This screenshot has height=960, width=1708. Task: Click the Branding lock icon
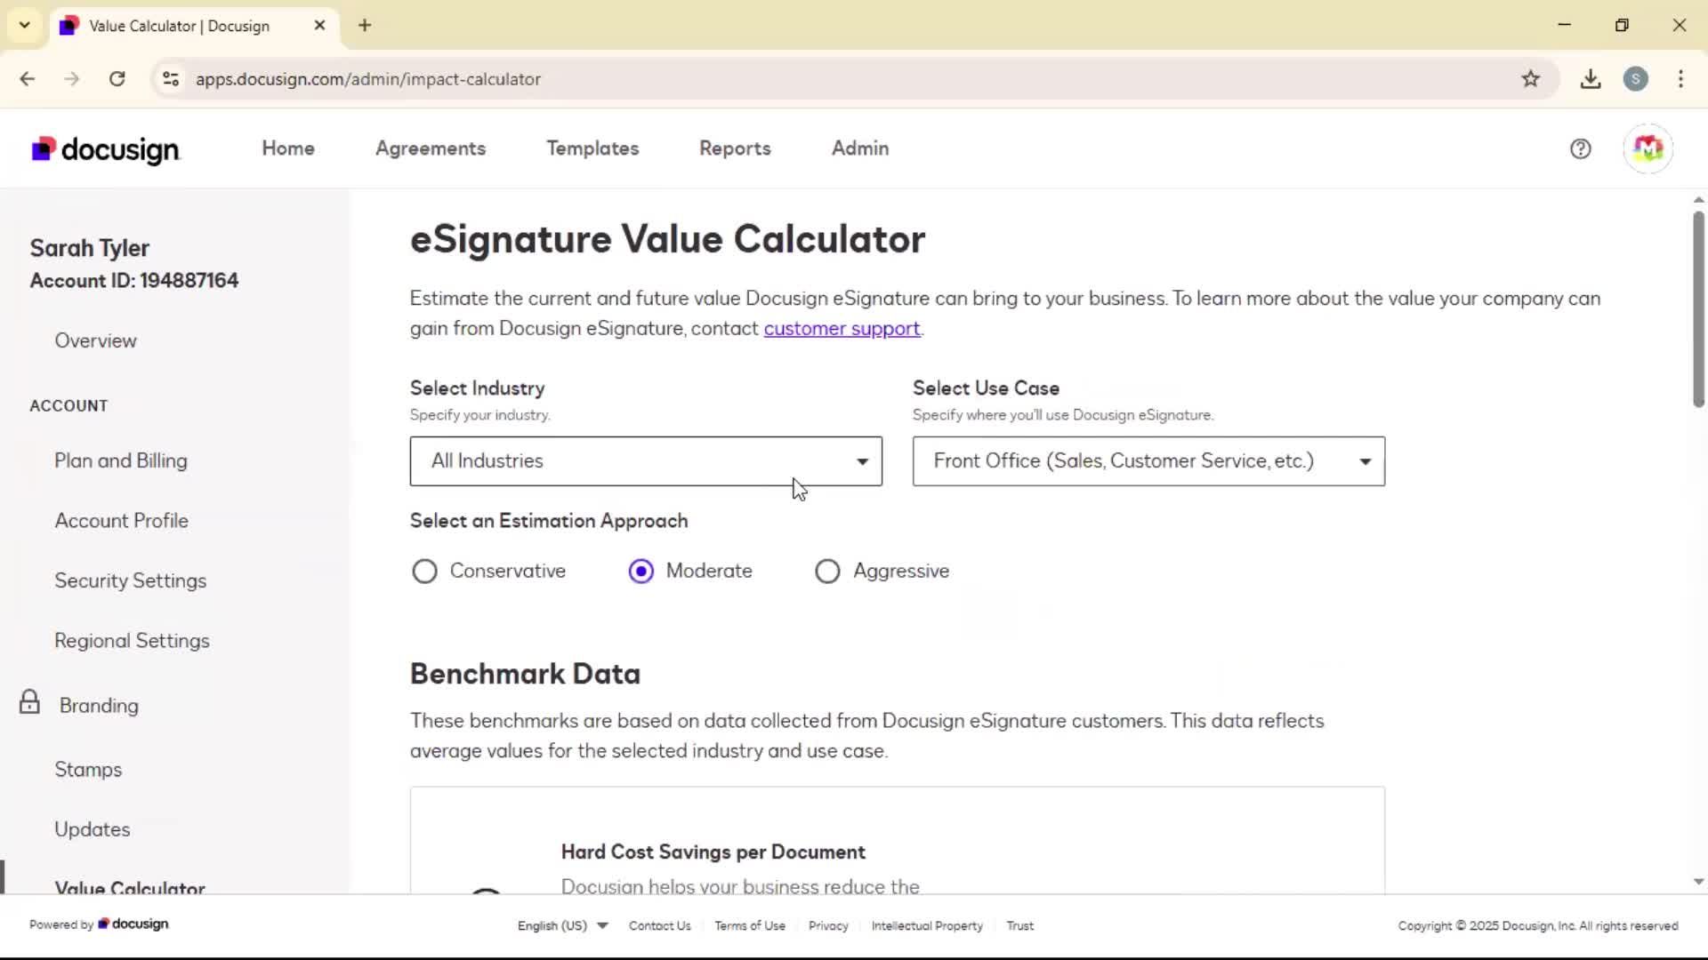29,702
